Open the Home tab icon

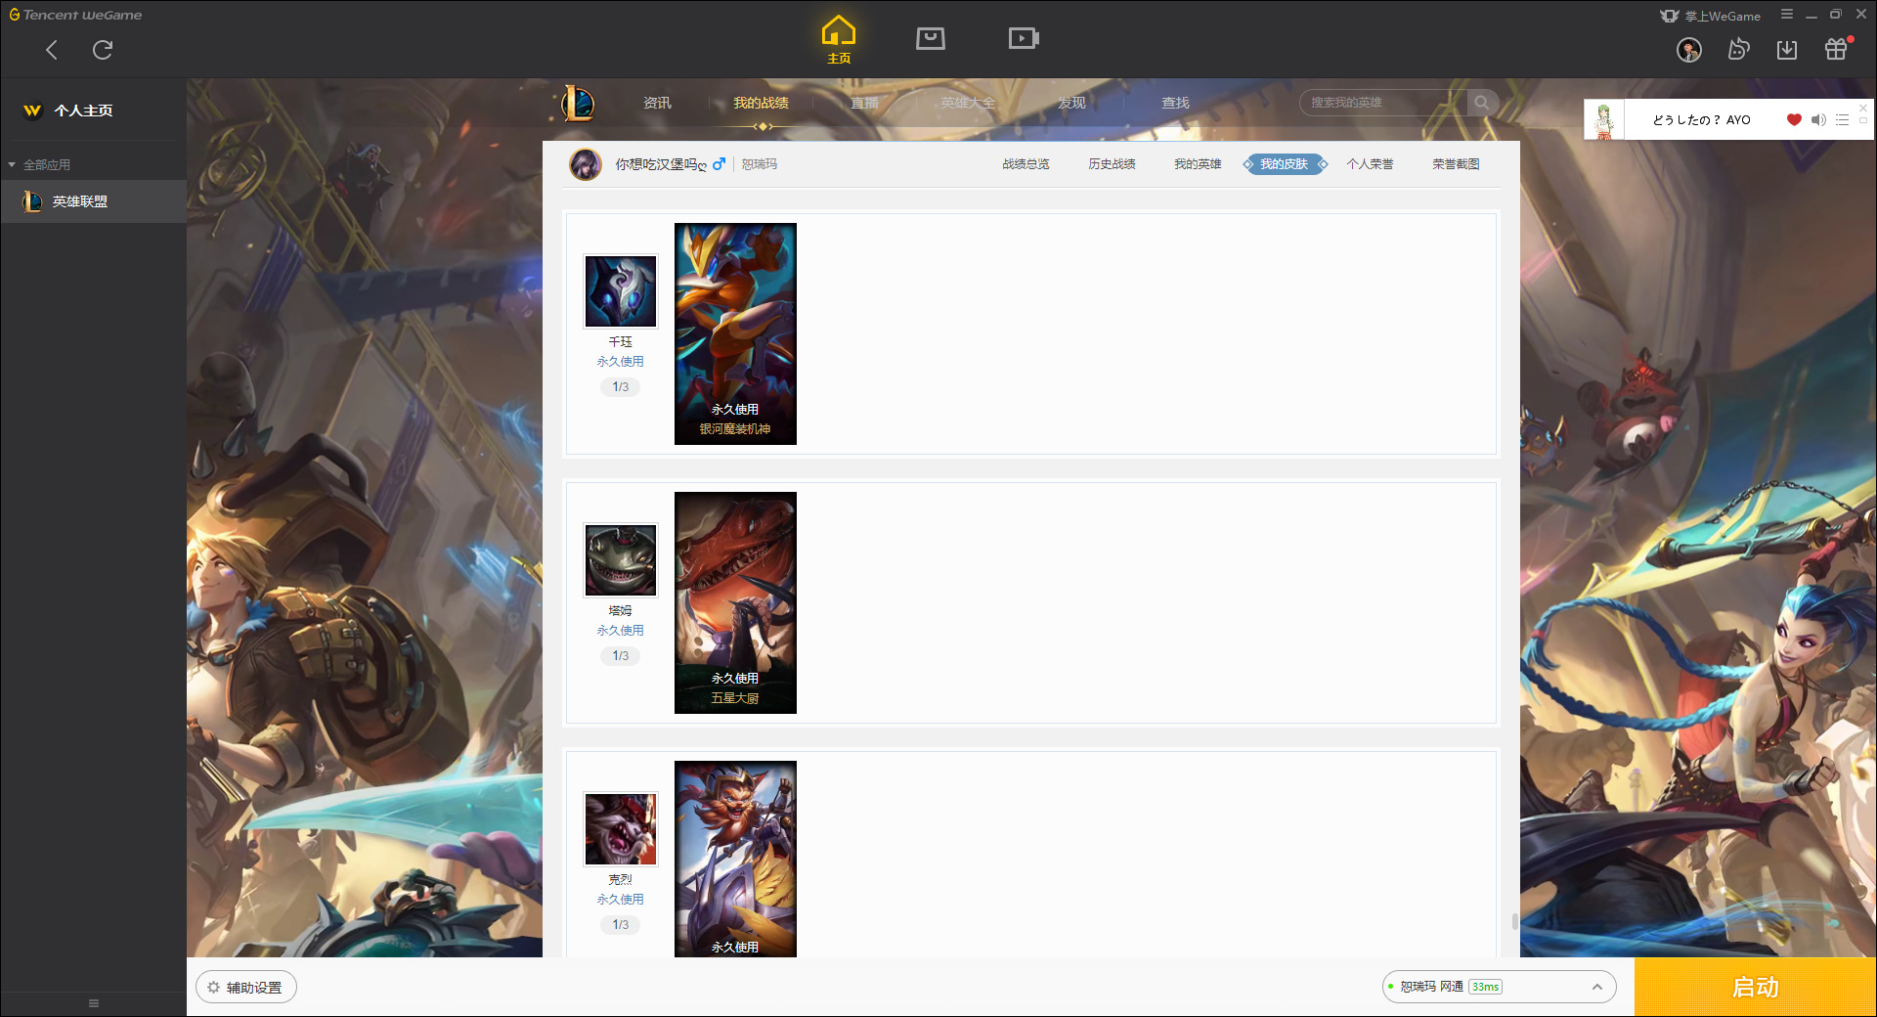click(x=839, y=40)
